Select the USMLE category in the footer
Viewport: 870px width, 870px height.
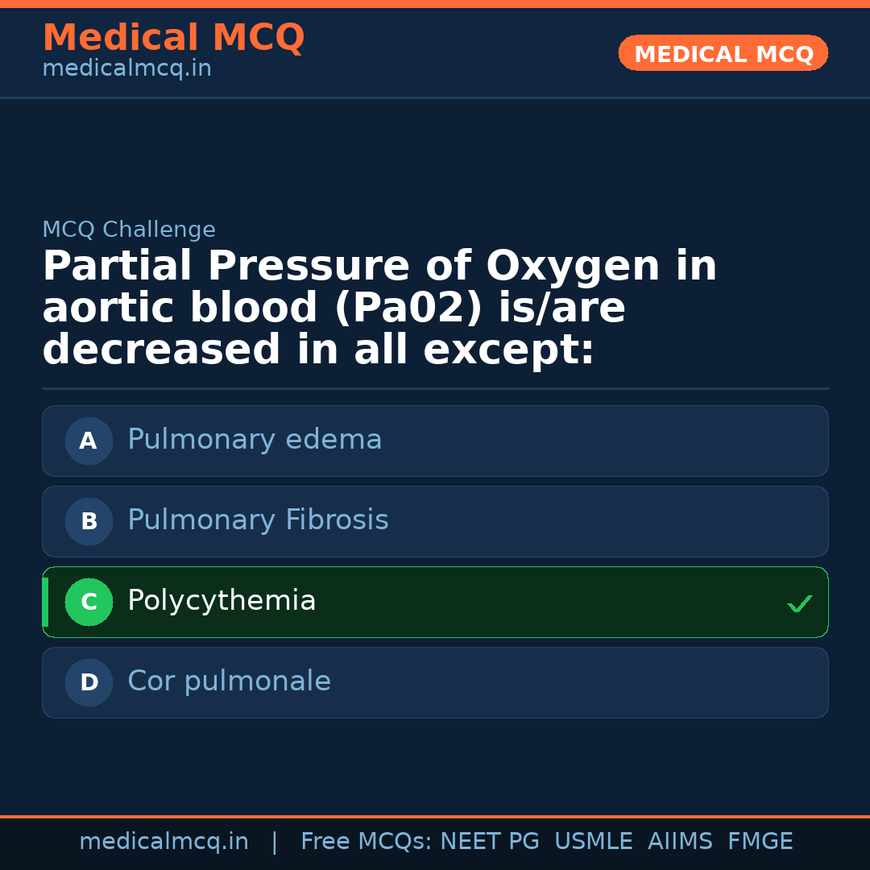click(594, 840)
